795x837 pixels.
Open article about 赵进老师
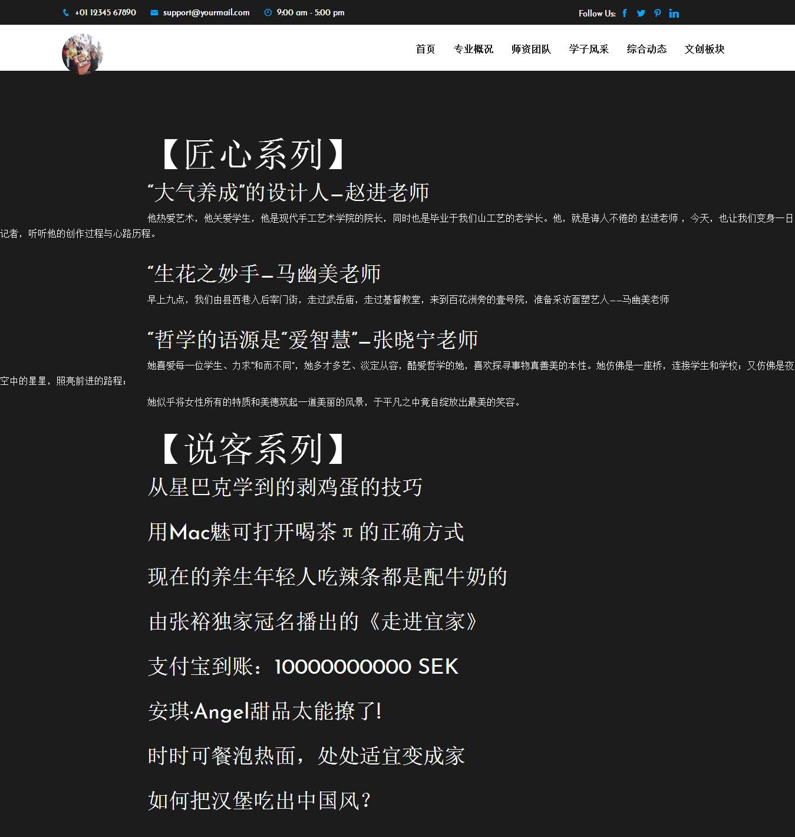tap(288, 192)
